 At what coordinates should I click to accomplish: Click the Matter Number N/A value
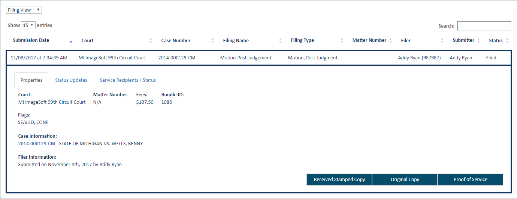click(x=97, y=102)
